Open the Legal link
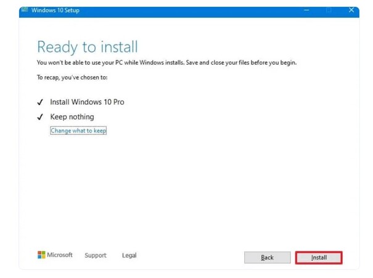 (x=129, y=255)
